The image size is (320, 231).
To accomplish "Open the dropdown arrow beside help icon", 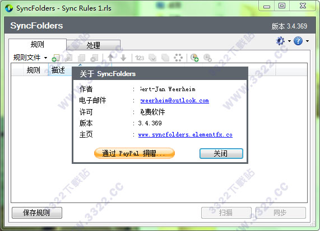I will [307, 41].
